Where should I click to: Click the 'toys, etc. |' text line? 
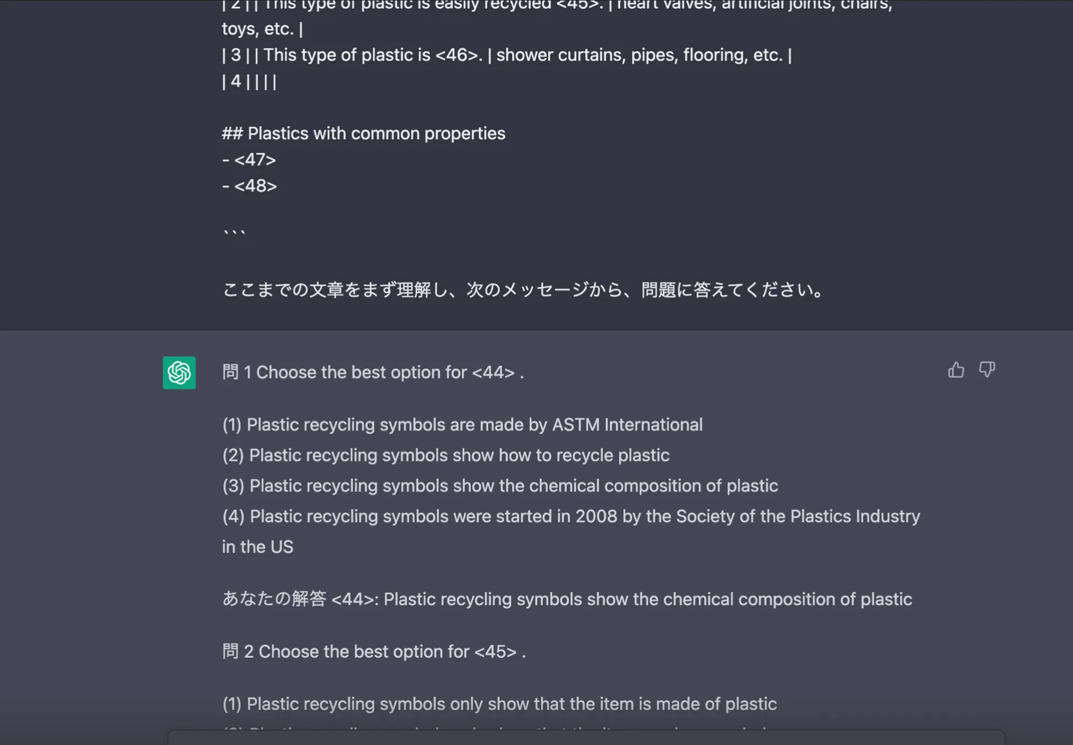(x=263, y=29)
